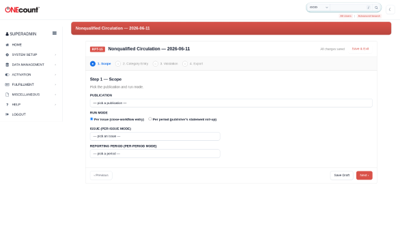This screenshot has width=400, height=249.
Task: Click the Help question mark icon
Action: [x=7, y=105]
